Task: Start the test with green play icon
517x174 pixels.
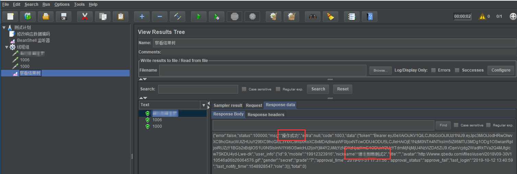Action: pyautogui.click(x=199, y=16)
